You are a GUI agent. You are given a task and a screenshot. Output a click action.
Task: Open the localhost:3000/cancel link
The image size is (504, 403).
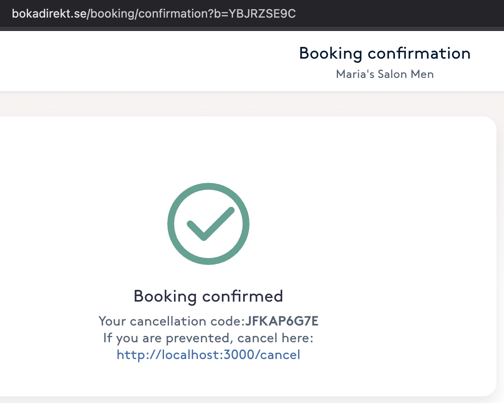[208, 355]
